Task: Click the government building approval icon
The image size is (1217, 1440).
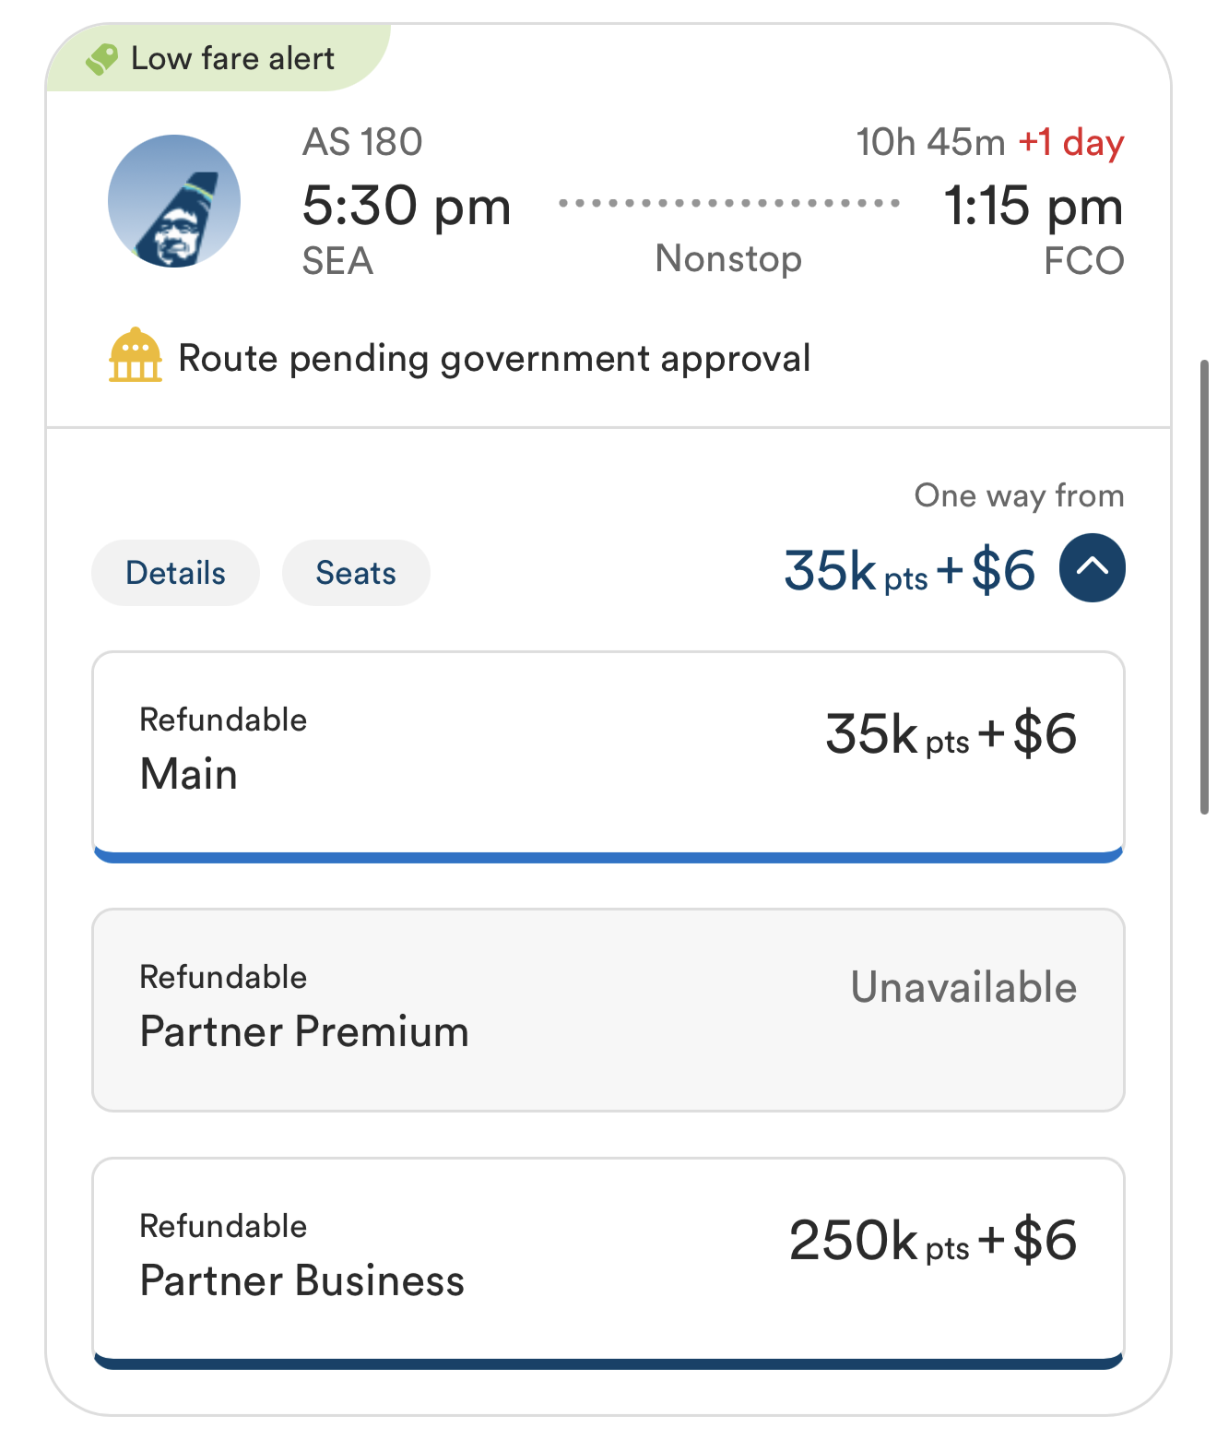Action: [136, 355]
